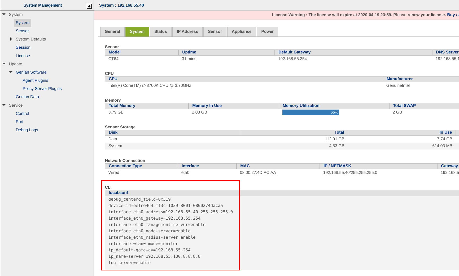
Task: Open Agent Plugins under Genian Software
Action: click(x=35, y=80)
